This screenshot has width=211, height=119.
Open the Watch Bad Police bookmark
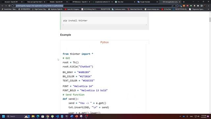coord(135,9)
